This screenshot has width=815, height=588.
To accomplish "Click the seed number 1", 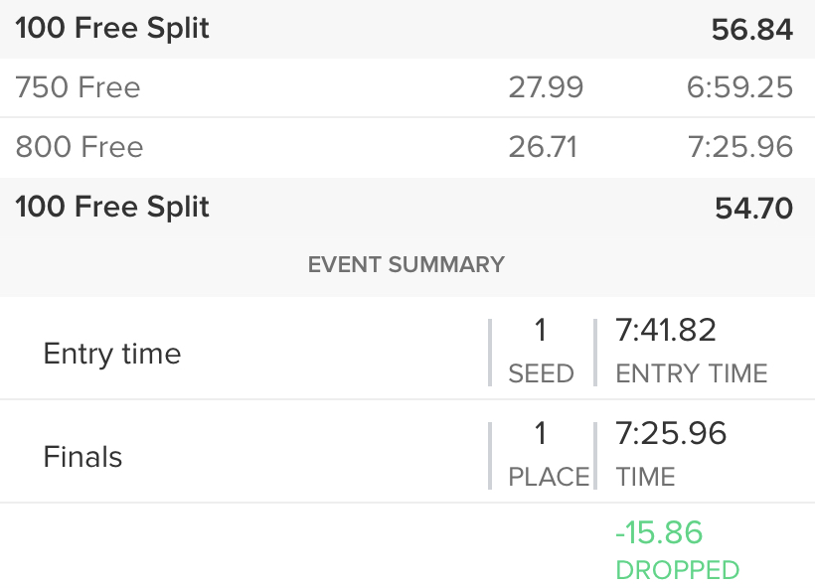I will [541, 331].
